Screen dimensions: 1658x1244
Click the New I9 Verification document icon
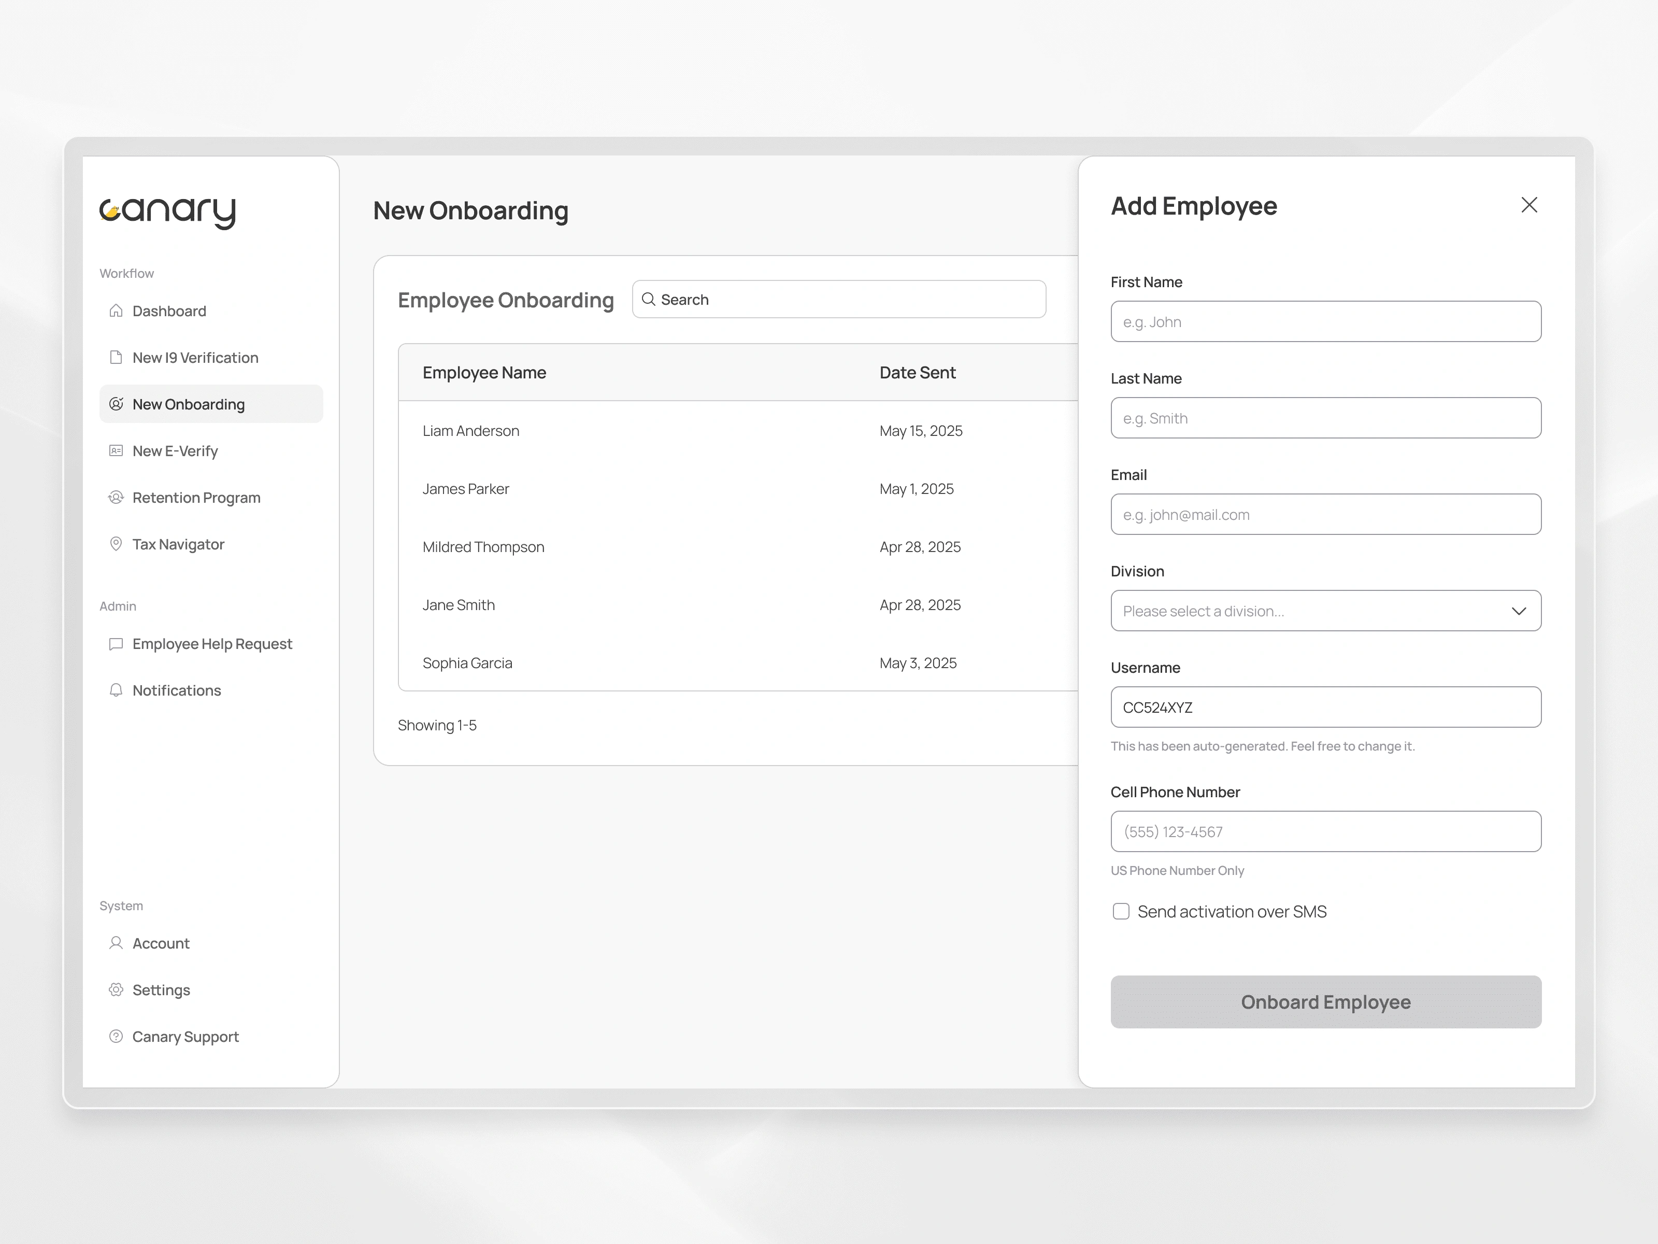[116, 357]
